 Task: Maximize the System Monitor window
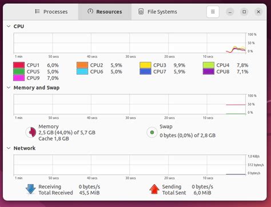tap(244, 12)
